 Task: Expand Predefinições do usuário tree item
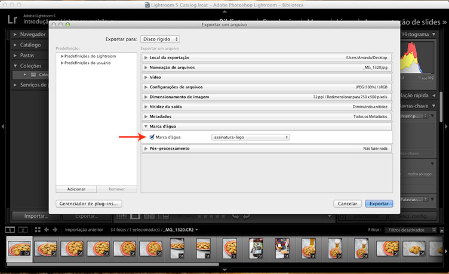pyautogui.click(x=62, y=62)
